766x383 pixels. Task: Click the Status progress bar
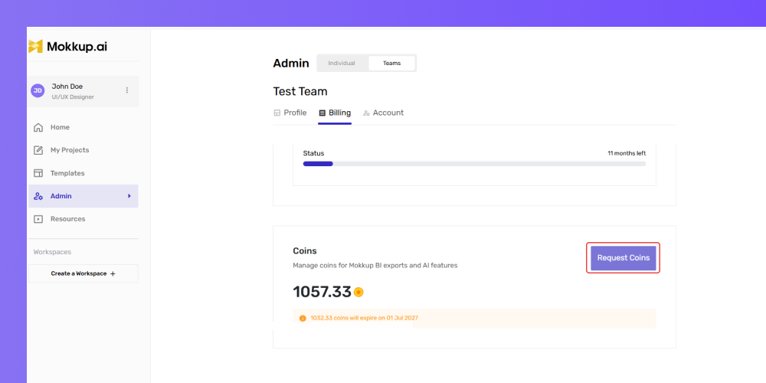click(474, 164)
